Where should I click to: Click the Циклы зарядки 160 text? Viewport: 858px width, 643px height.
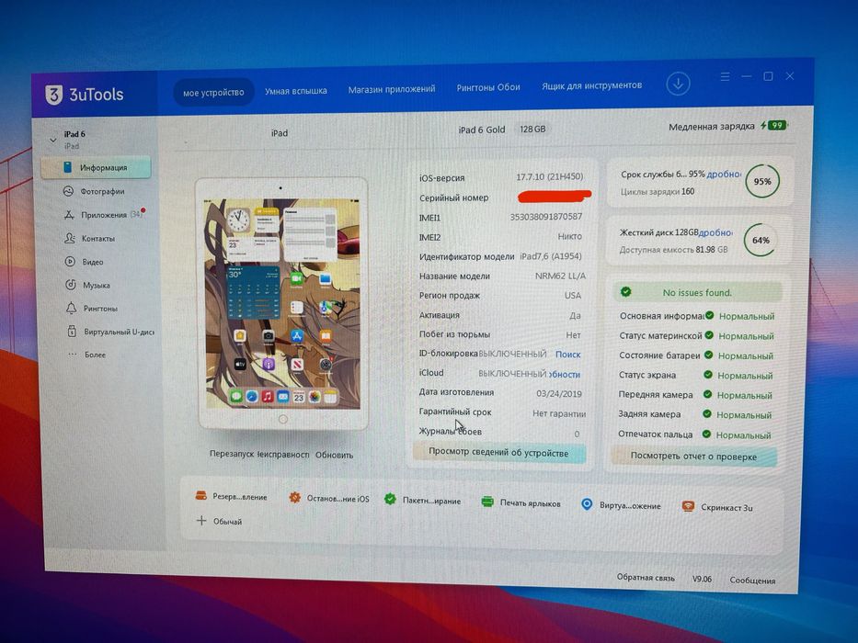tap(658, 192)
